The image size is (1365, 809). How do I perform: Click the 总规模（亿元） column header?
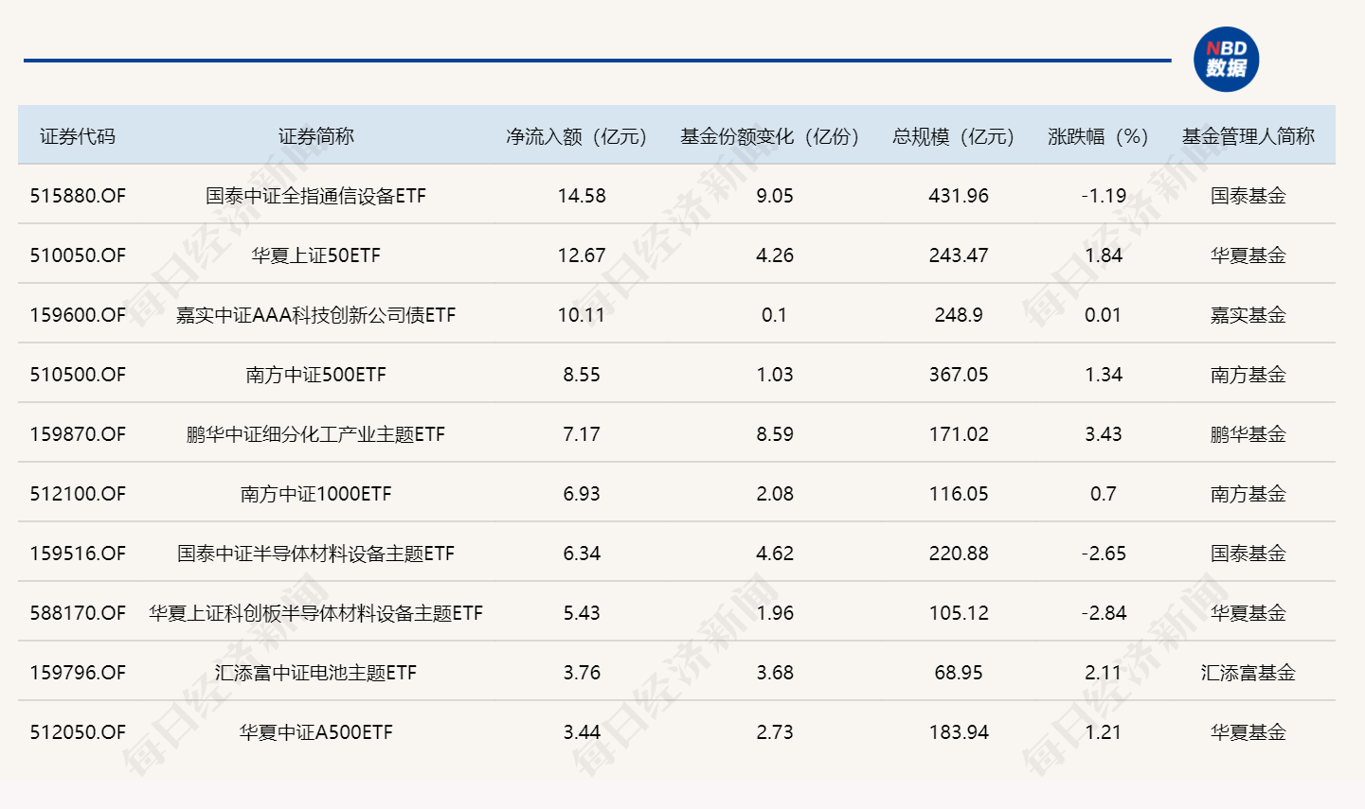pyautogui.click(x=953, y=136)
